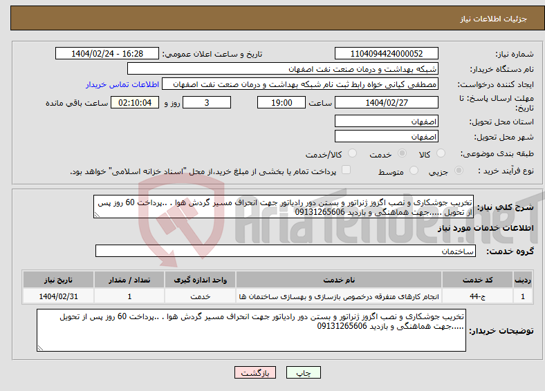Click the remaining days field showing 3
This screenshot has height=391, width=545.
point(207,103)
